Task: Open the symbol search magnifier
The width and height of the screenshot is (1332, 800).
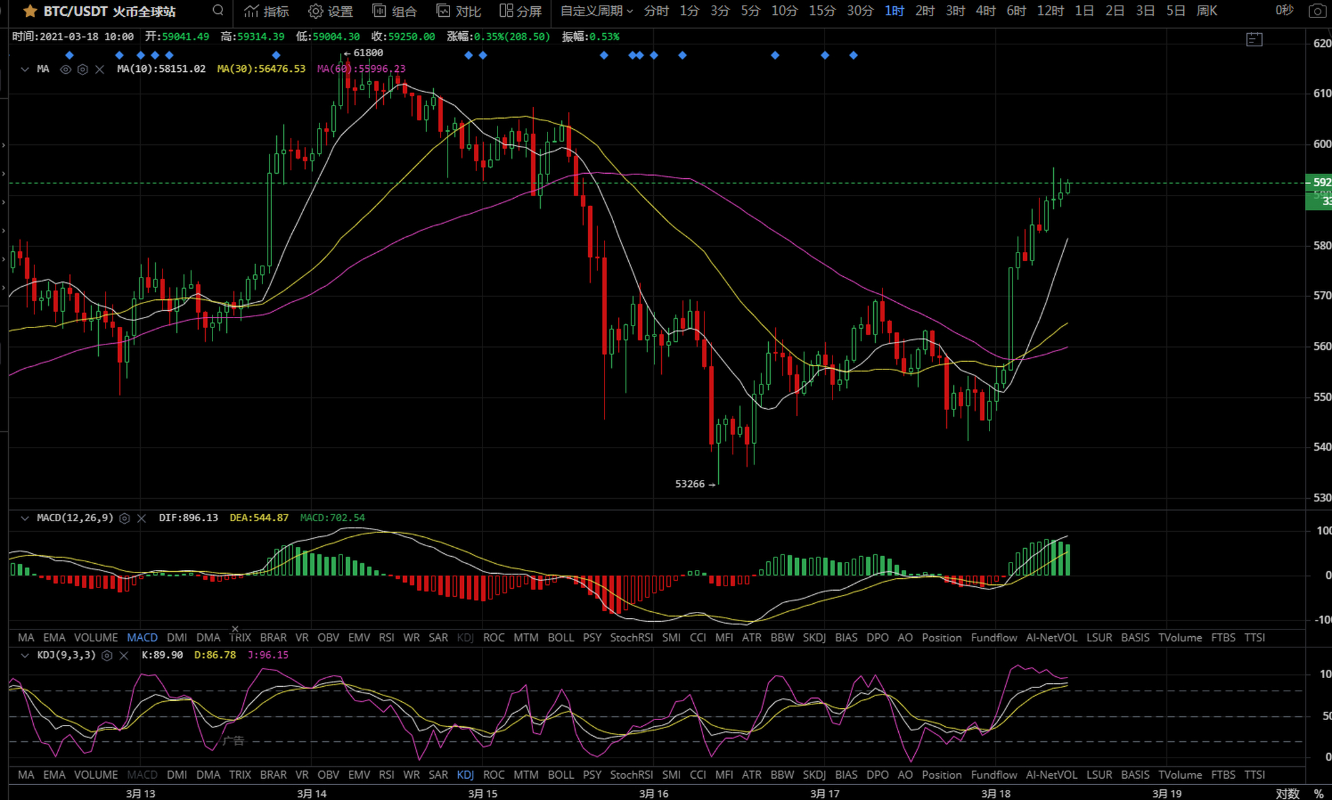Action: [x=218, y=11]
